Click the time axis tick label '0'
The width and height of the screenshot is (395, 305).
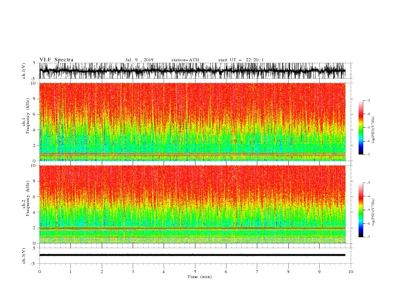[x=39, y=272]
